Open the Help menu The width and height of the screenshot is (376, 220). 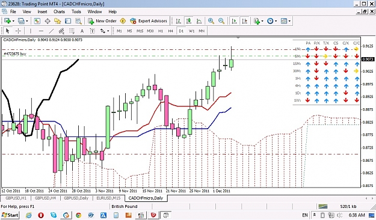(x=112, y=11)
